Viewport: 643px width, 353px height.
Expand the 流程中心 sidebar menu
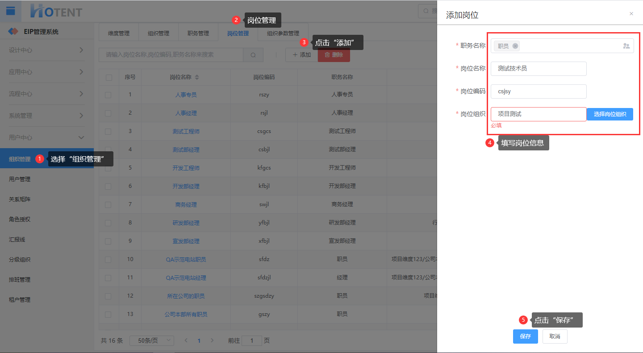[x=47, y=94]
